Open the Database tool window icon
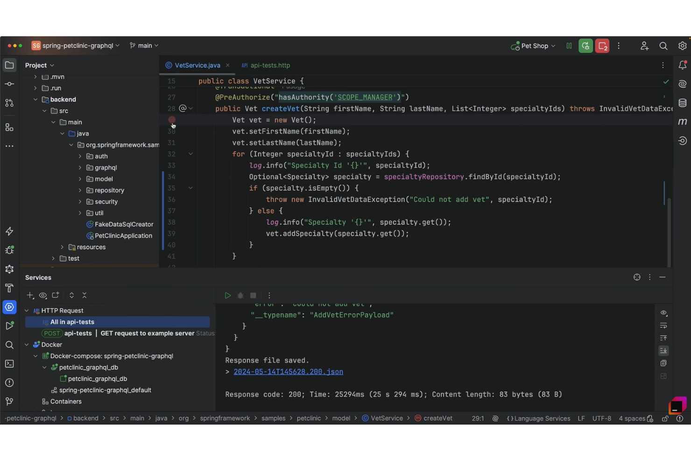Viewport: 691px width, 461px height. [682, 103]
